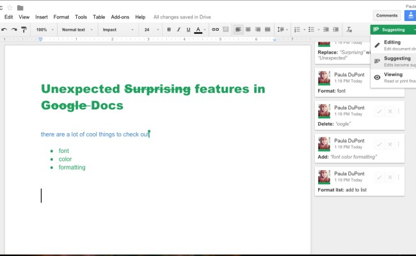Image resolution: width=416 pixels, height=256 pixels.
Task: Open the Format menu
Action: pyautogui.click(x=61, y=17)
